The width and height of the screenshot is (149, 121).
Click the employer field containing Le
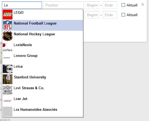point(22,5)
